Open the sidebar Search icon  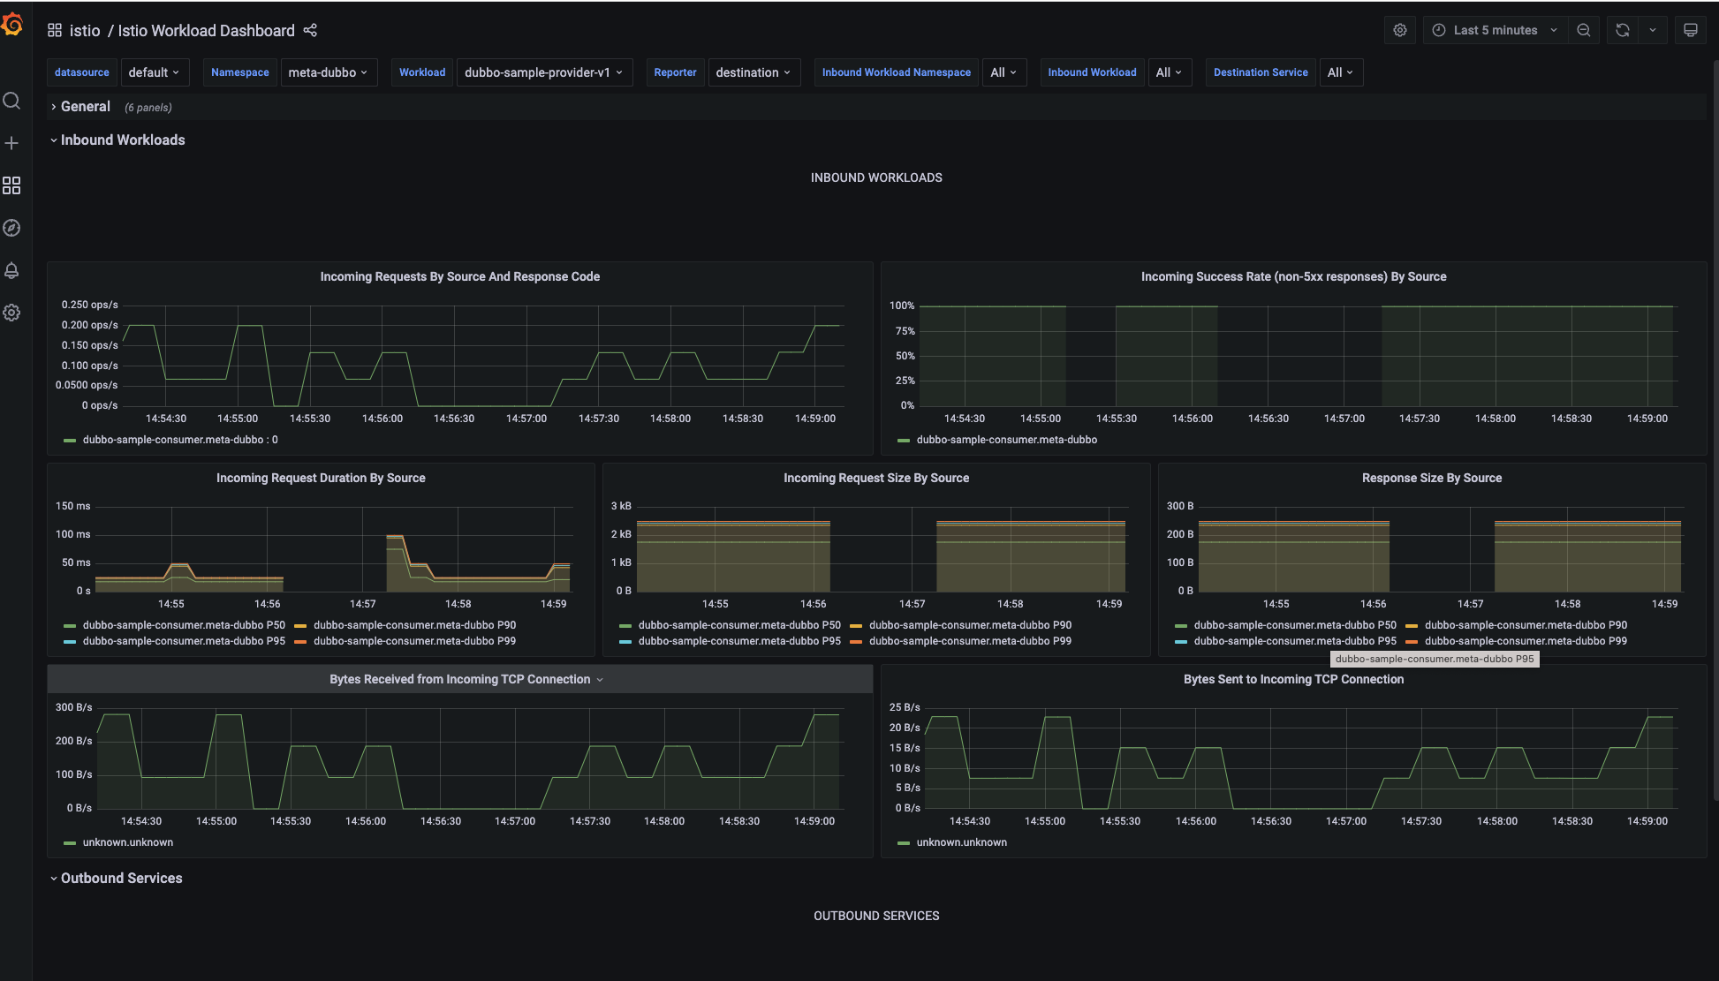[11, 101]
